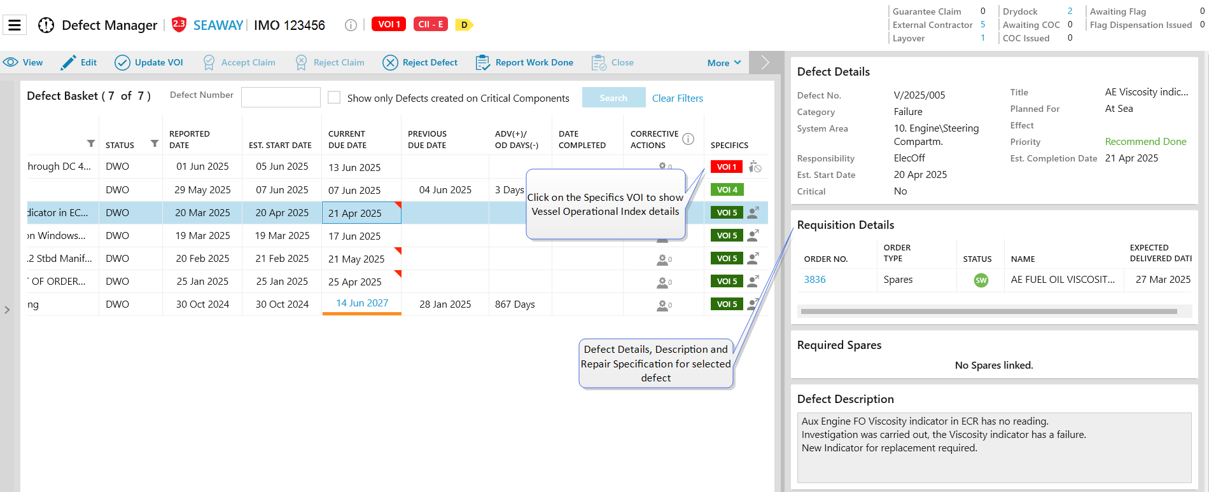Click the red shield 2.3 badge

coord(179,25)
